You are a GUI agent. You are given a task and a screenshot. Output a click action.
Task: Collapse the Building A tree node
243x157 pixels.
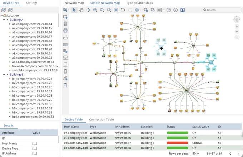click(x=4, y=20)
